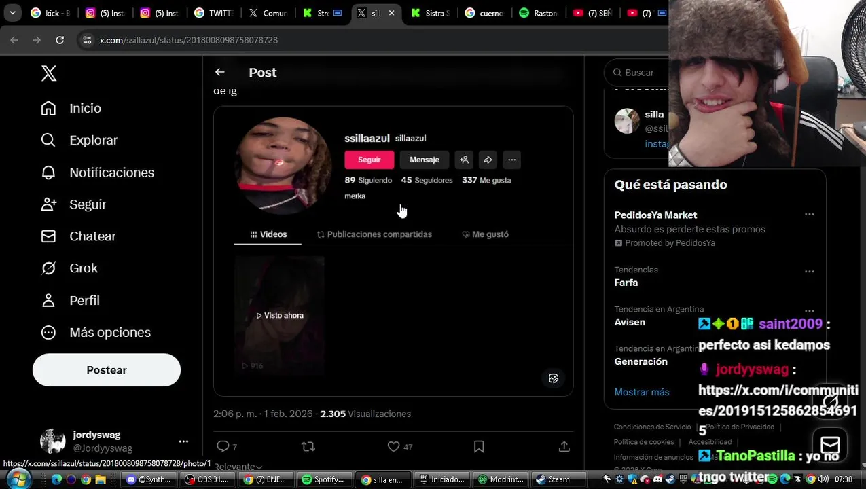Click silla profile avatar in right column
This screenshot has width=866, height=489.
(x=627, y=121)
